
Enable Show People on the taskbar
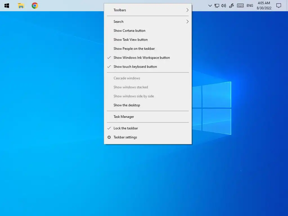click(148, 49)
